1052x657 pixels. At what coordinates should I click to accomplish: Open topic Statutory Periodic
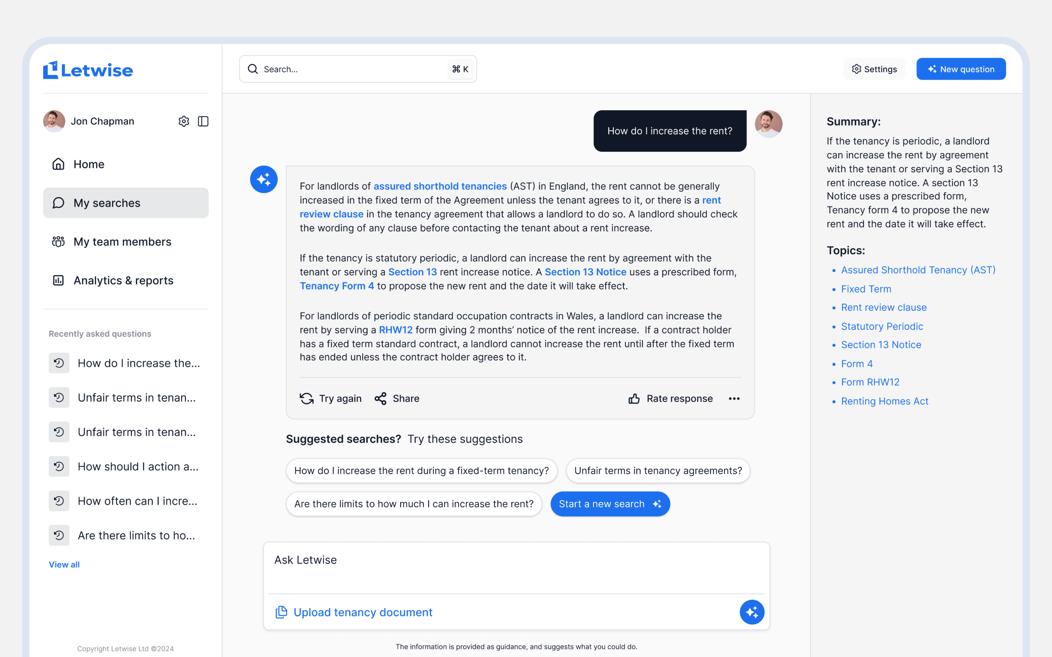coord(882,326)
